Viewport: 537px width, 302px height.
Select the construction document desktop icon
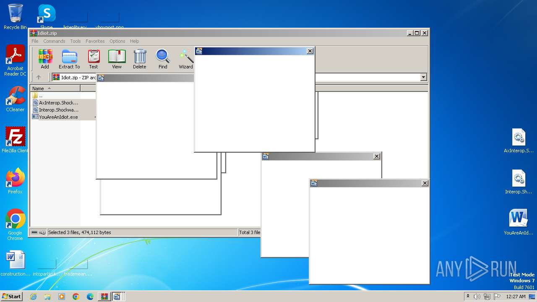coord(16,264)
